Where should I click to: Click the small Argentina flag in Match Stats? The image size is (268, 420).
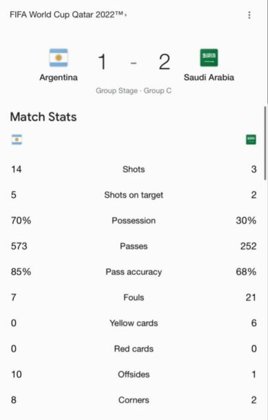tap(16, 140)
